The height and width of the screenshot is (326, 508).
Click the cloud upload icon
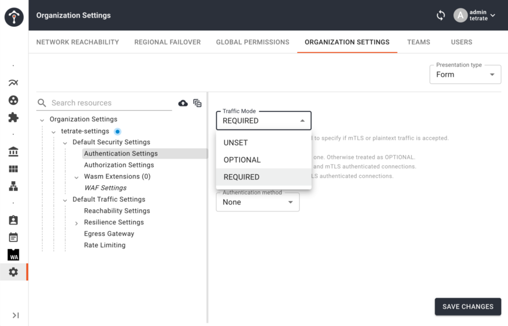[183, 103]
